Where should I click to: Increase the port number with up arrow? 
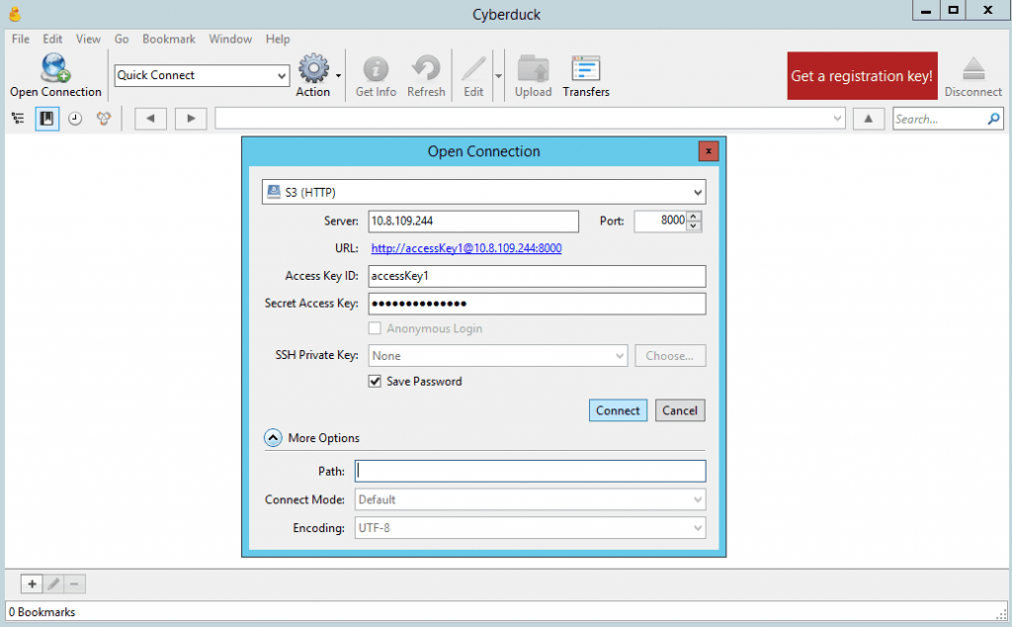pos(694,217)
